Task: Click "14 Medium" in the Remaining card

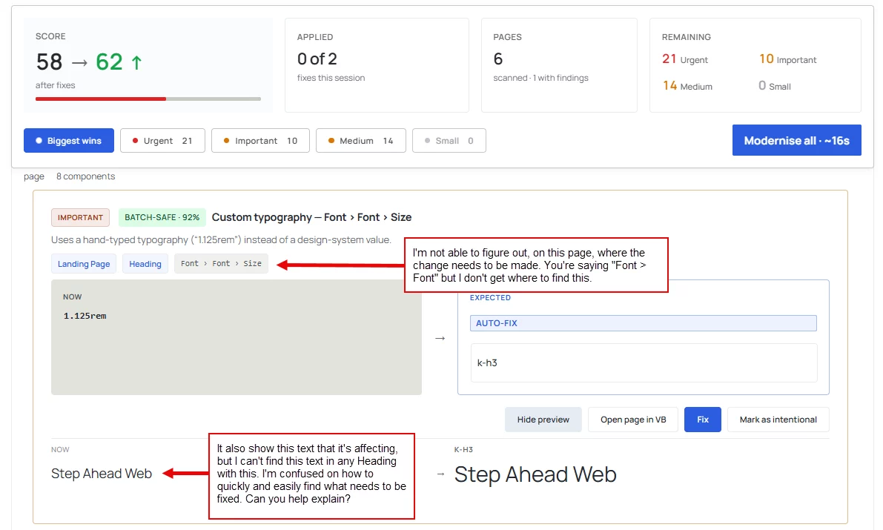Action: point(687,85)
